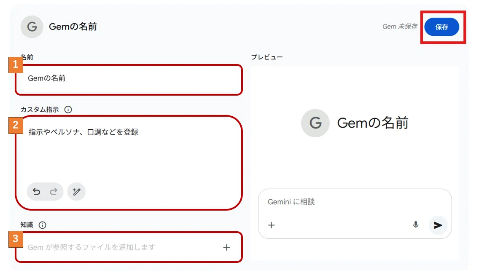
Task: Click the G avatar in the top header
Action: point(32,27)
